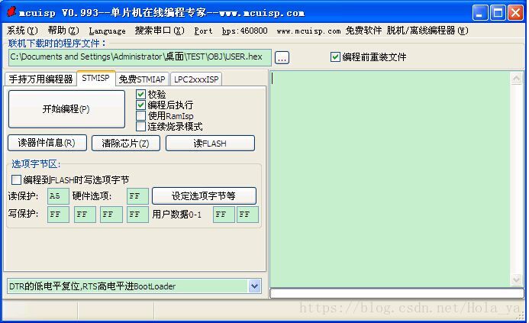Click the 硬件选项 FF value field
This screenshot has width=529, height=323.
click(137, 196)
